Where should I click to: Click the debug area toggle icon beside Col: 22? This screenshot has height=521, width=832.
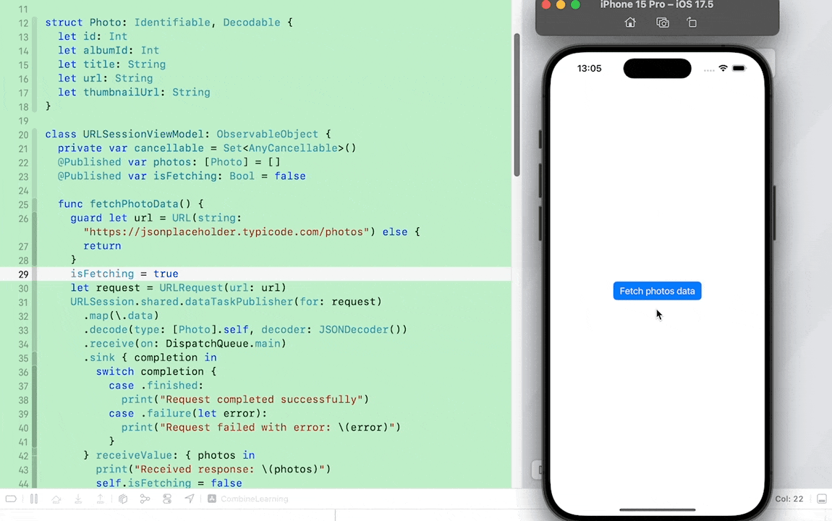click(x=822, y=499)
